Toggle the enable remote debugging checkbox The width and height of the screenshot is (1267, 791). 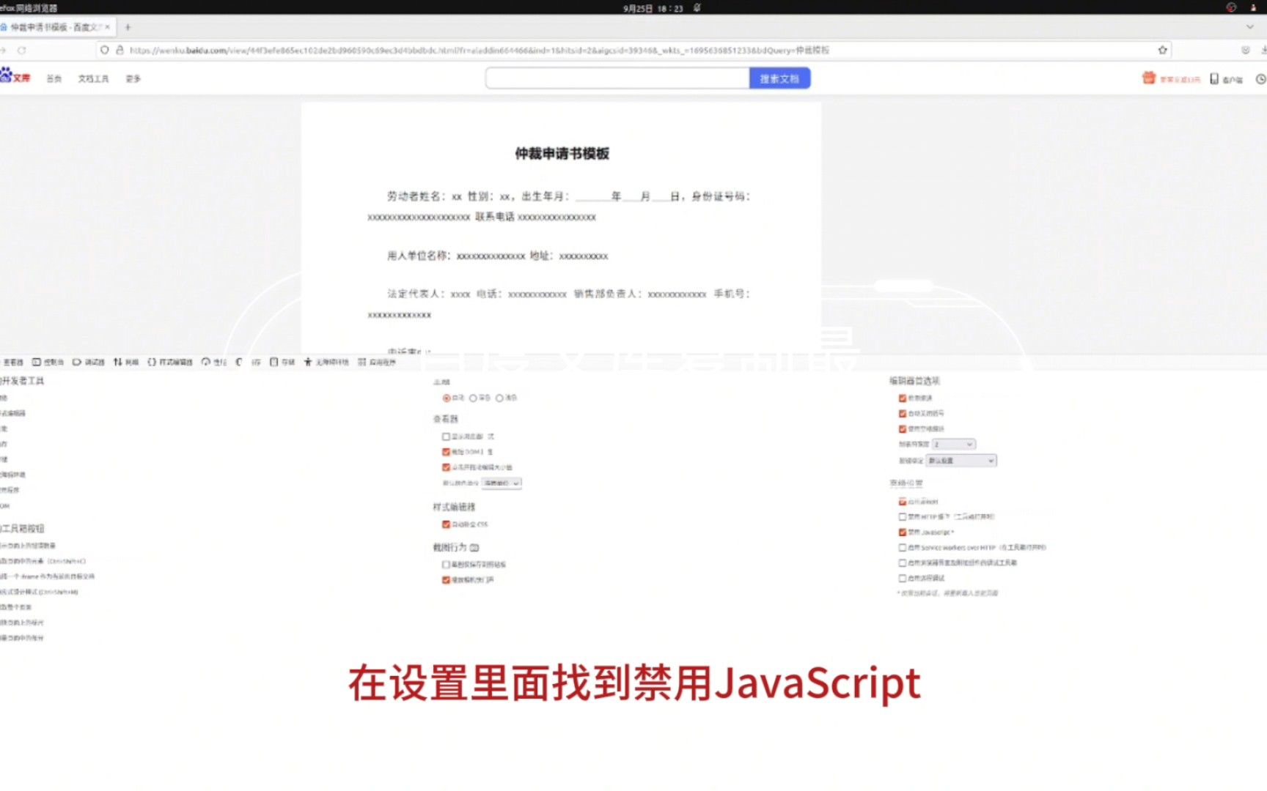pyautogui.click(x=903, y=579)
